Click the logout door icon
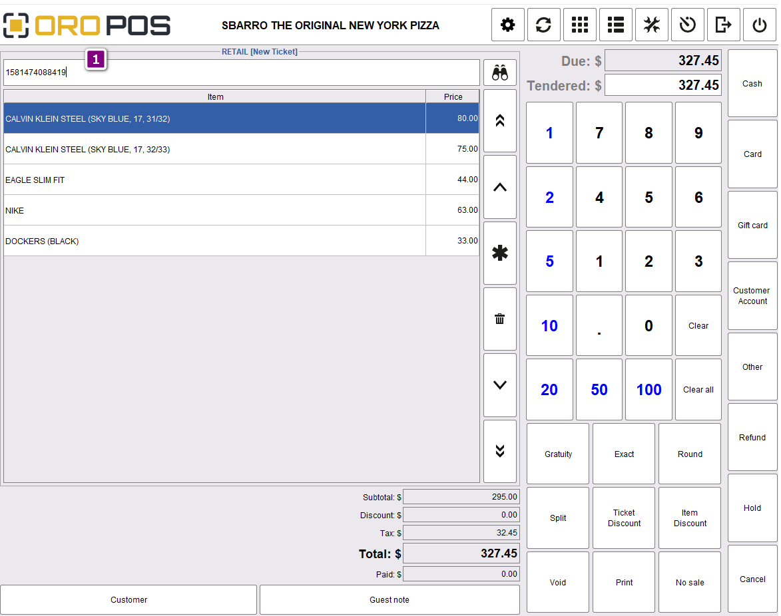 point(723,25)
